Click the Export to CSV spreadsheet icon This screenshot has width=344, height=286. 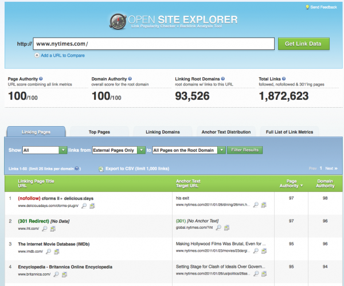[101, 169]
